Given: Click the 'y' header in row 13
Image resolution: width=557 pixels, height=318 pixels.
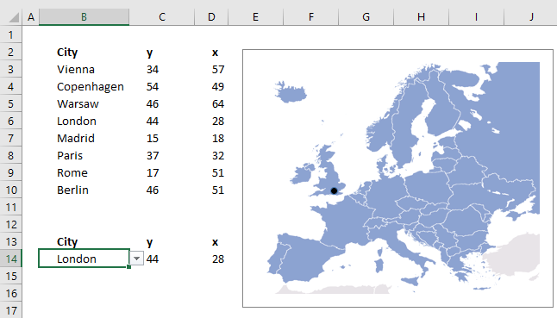Looking at the screenshot, I should point(149,243).
